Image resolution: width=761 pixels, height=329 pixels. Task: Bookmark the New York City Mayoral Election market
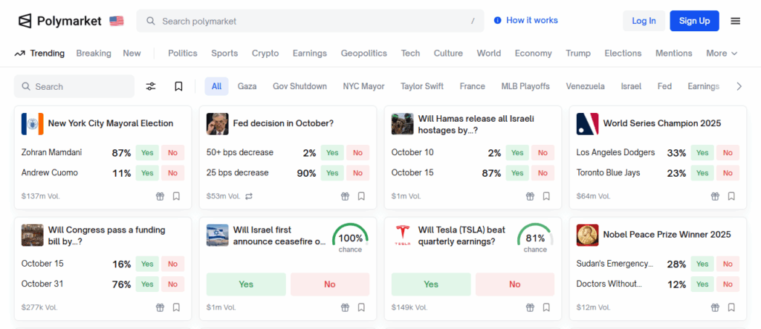(176, 197)
